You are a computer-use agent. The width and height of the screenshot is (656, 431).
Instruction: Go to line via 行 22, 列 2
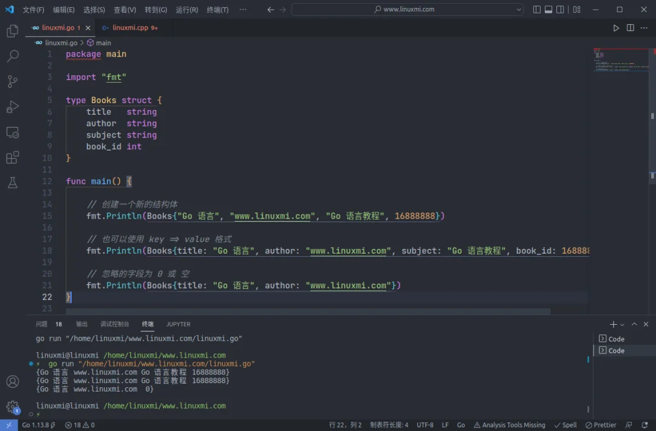click(345, 425)
